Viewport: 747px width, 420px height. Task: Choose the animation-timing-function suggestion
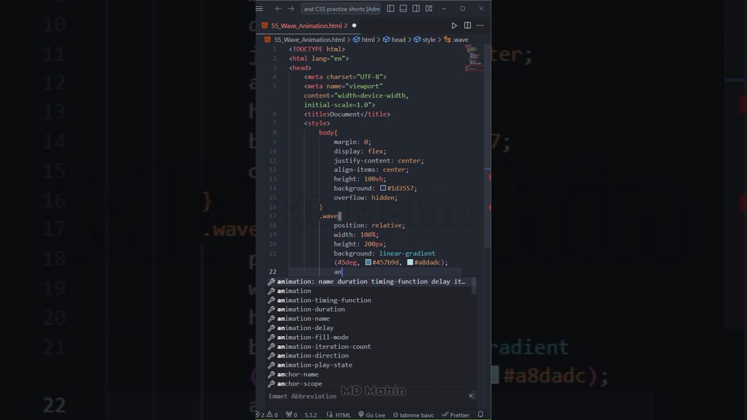371,300
